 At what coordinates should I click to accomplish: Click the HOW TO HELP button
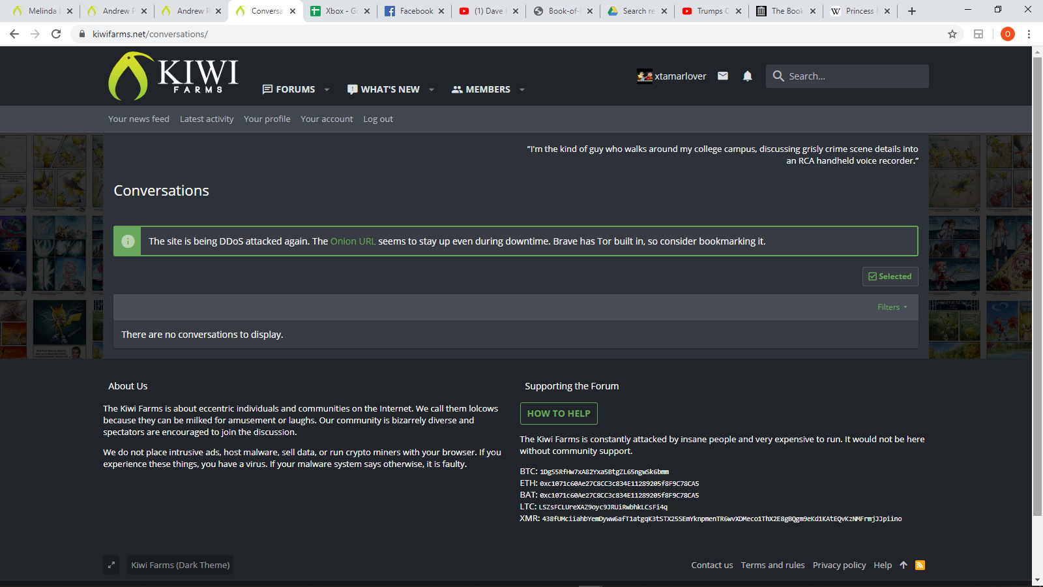(559, 414)
